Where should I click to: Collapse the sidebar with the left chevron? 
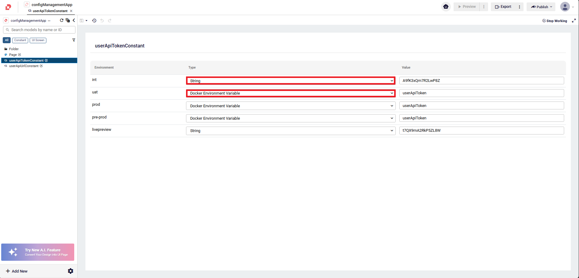[x=74, y=20]
